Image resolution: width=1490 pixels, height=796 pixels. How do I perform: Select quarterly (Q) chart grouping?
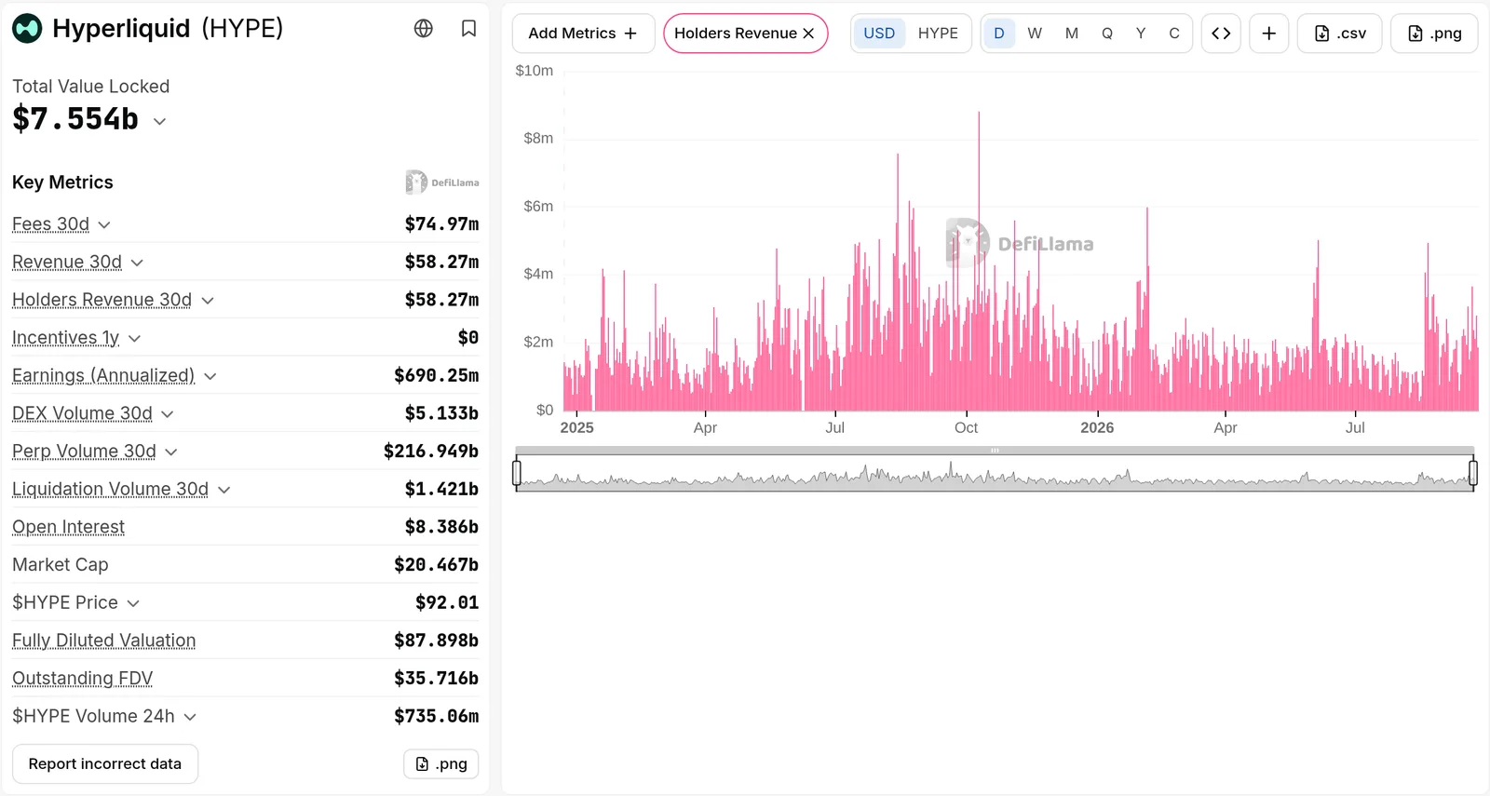(x=1107, y=34)
